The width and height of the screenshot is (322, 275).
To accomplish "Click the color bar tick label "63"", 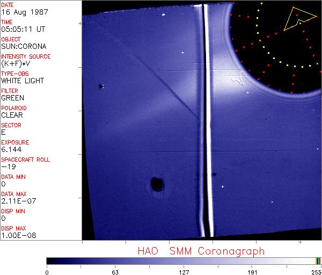I will click(x=115, y=272).
